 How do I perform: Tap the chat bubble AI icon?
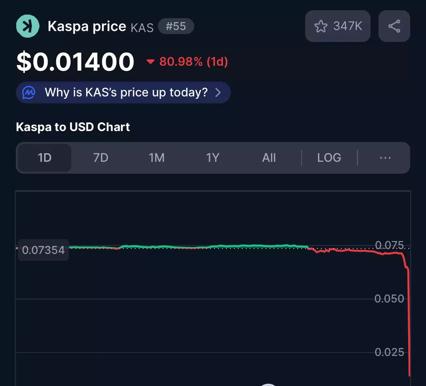pyautogui.click(x=29, y=93)
